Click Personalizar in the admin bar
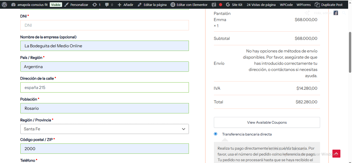Screen dimensions: 352x163 (x=76, y=5)
